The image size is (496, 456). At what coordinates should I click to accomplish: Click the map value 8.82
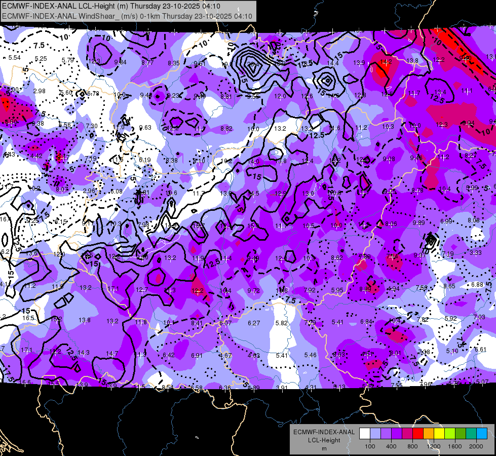pos(226,129)
